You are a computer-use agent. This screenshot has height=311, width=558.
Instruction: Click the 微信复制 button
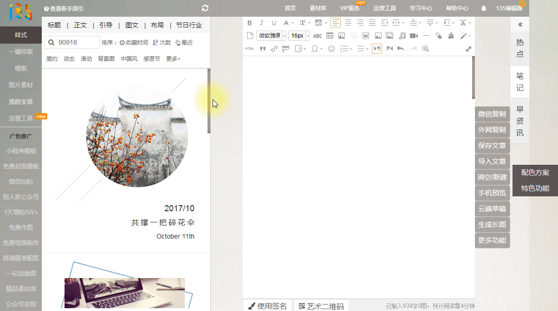492,114
